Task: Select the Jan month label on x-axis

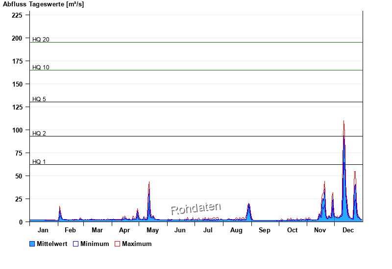Action: pyautogui.click(x=43, y=230)
